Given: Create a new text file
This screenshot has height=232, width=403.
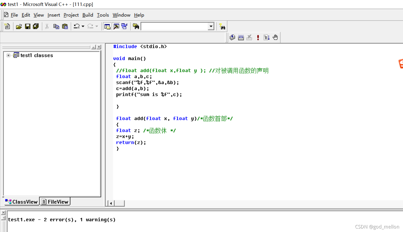Looking at the screenshot, I should (7, 26).
